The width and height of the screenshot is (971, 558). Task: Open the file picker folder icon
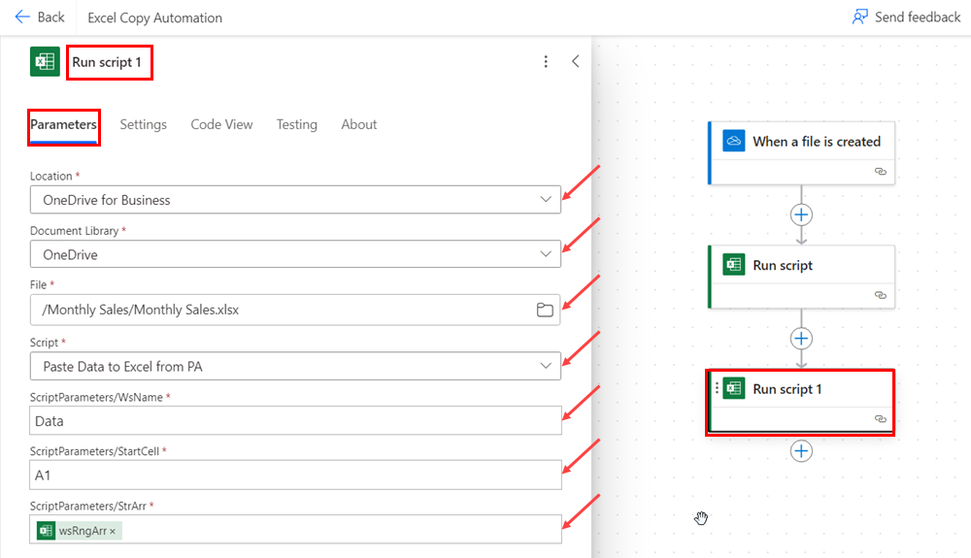(x=545, y=310)
